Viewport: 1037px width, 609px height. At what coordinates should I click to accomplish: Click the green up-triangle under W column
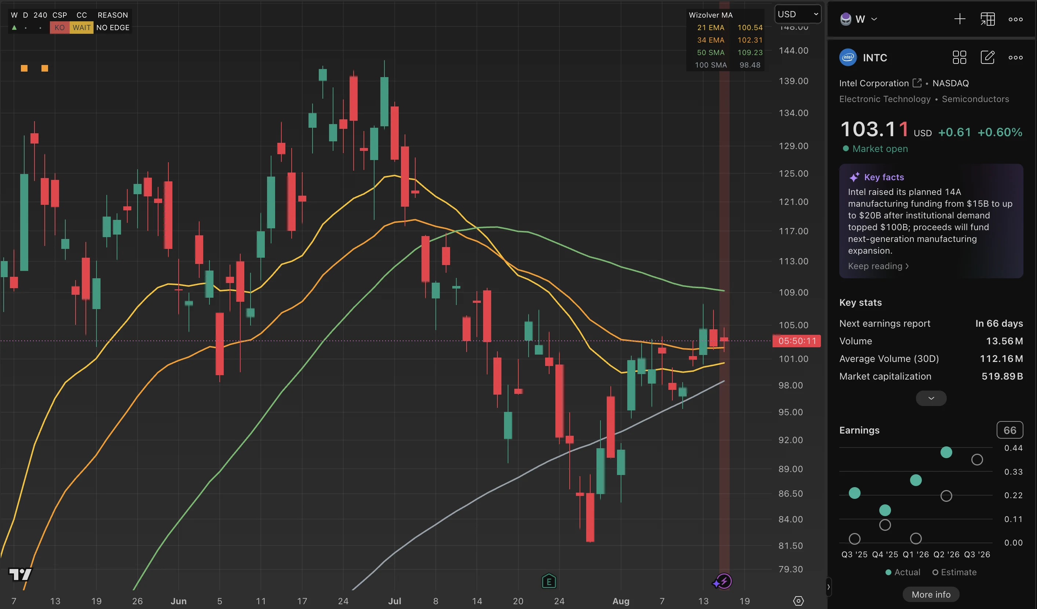pos(14,28)
